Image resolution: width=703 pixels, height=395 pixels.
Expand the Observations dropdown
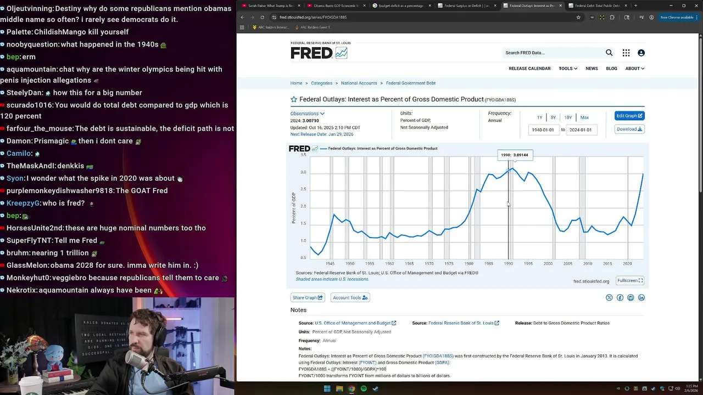pos(307,114)
